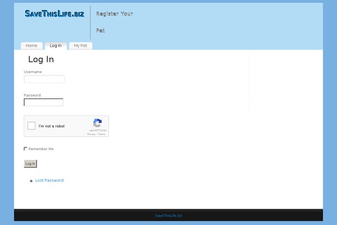Open the Home tab

(31, 46)
